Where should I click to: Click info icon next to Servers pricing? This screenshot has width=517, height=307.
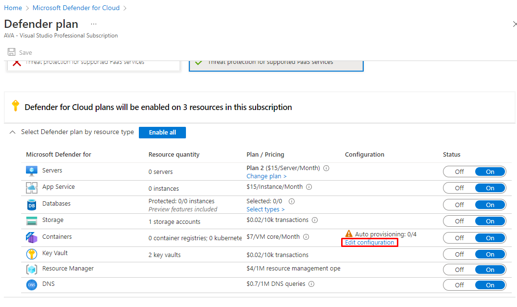tap(326, 168)
